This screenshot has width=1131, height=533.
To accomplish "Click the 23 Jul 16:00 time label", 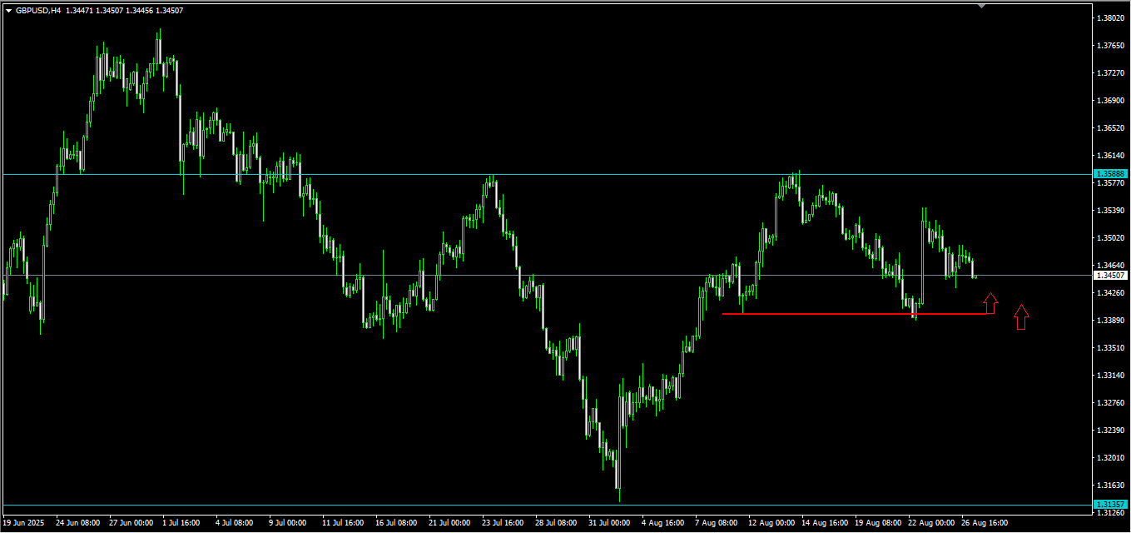I will 503,523.
